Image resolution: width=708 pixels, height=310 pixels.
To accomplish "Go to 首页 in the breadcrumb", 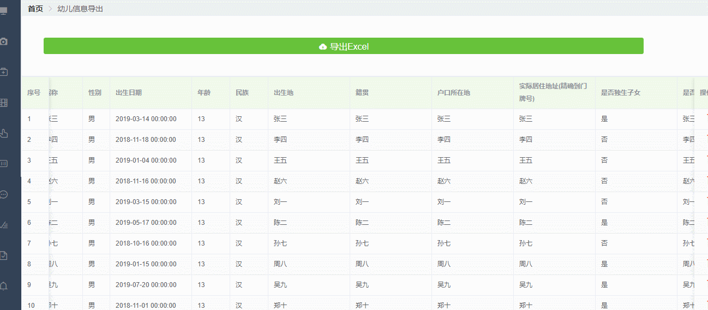I will [x=35, y=9].
